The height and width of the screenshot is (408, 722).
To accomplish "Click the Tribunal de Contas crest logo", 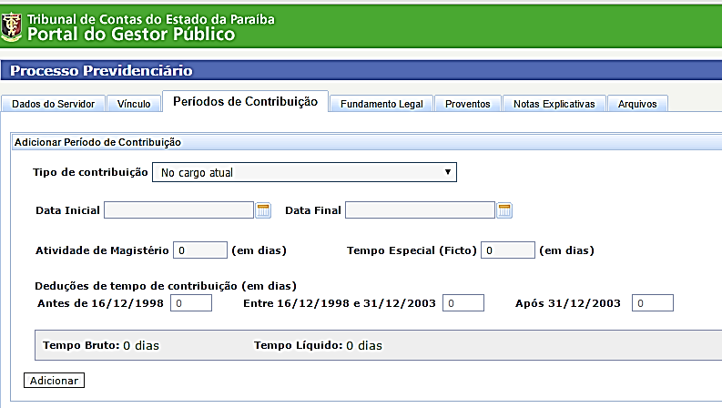I will coord(13,26).
